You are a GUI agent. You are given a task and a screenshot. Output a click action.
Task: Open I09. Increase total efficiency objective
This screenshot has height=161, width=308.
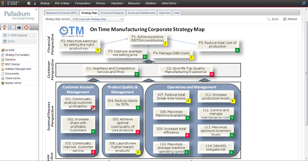click(171, 131)
